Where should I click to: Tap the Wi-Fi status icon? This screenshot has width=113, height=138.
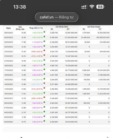92,7
